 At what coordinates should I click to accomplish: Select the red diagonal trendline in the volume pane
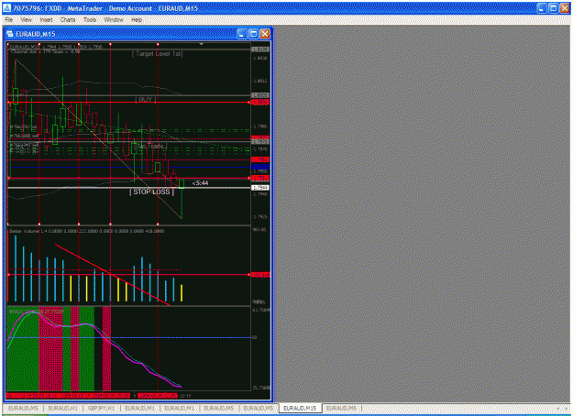click(x=112, y=274)
